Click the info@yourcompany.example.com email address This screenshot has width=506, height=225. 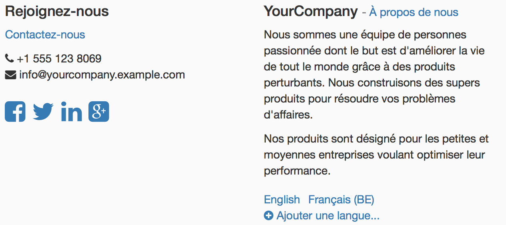pos(102,75)
